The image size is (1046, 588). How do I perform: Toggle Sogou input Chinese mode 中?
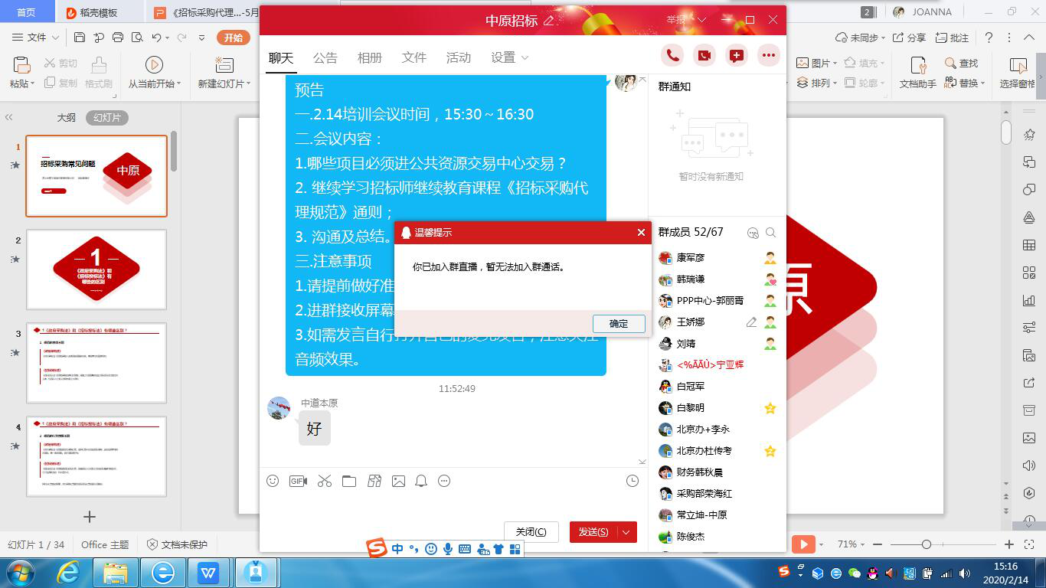point(397,549)
